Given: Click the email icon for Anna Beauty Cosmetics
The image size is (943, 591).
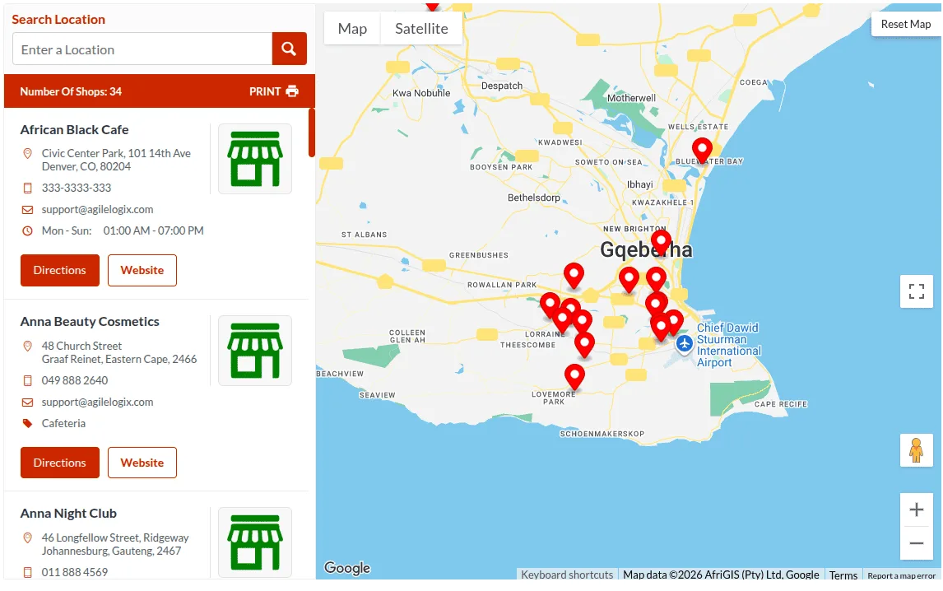Looking at the screenshot, I should [27, 403].
